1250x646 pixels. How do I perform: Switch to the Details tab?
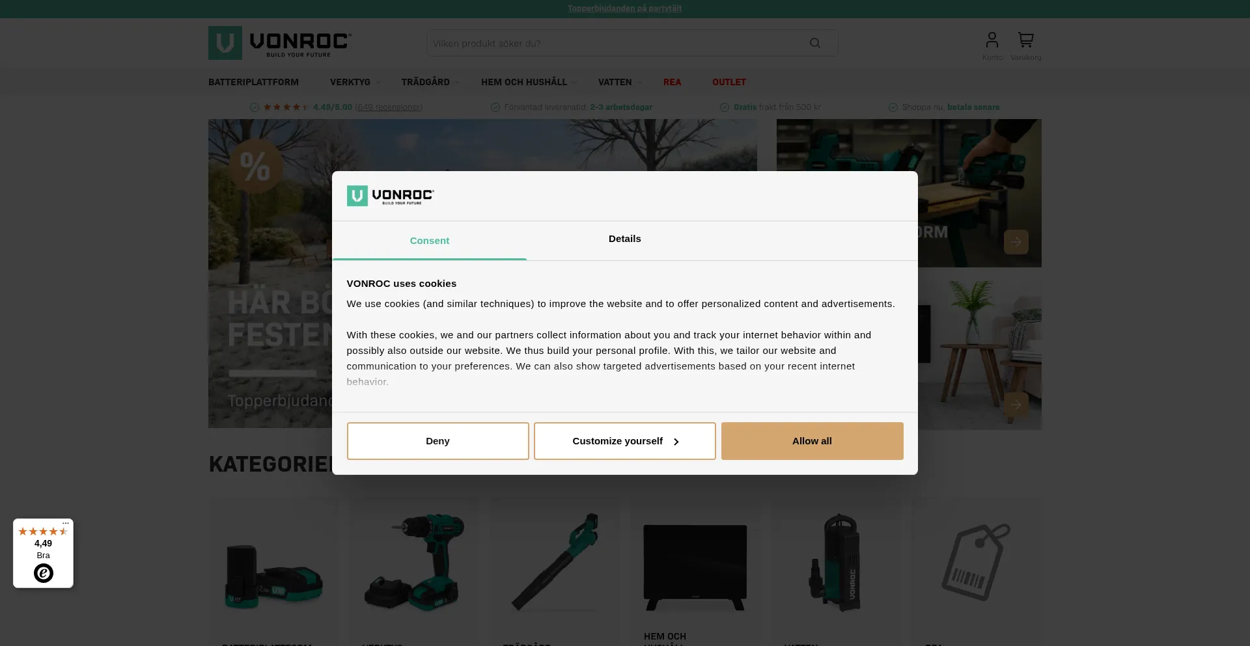624,239
